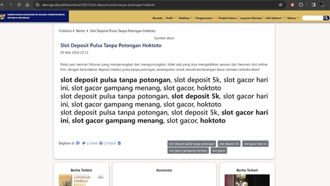
Task: Reload the page with the refresh icon
Action: click(x=19, y=5)
